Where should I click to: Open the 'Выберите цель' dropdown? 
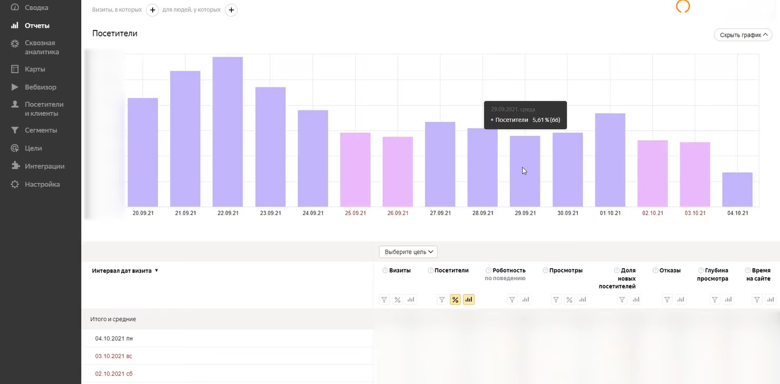[408, 252]
